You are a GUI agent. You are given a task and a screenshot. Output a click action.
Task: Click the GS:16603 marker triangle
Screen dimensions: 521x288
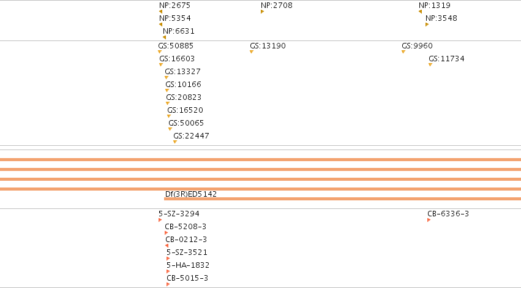coord(161,65)
